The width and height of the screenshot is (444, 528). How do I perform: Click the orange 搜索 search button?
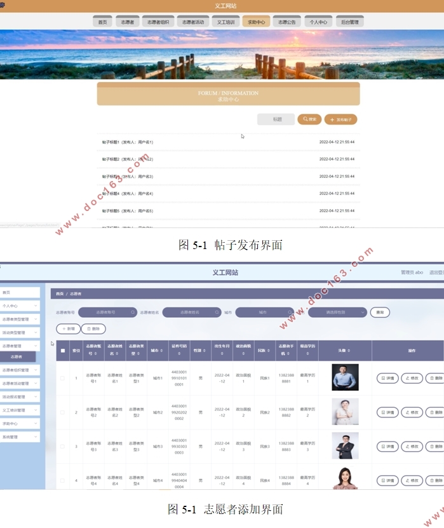pyautogui.click(x=309, y=119)
